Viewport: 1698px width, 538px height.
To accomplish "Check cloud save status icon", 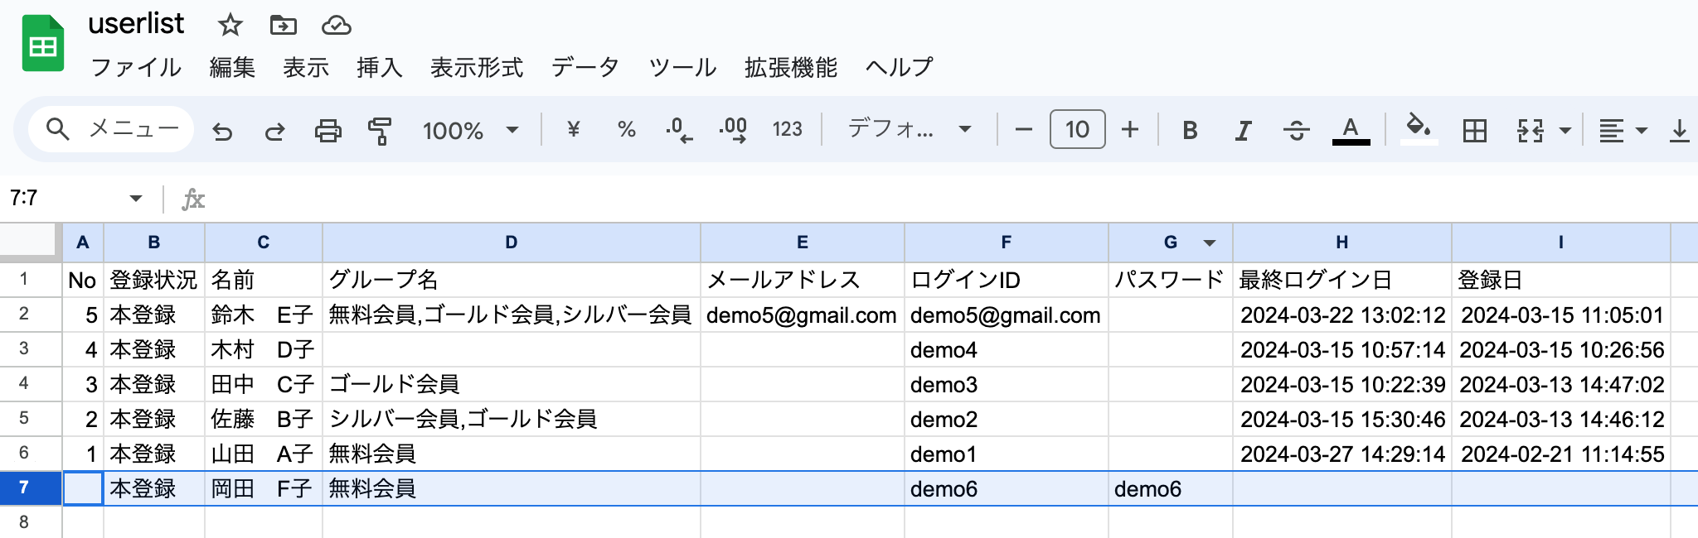I will click(336, 26).
